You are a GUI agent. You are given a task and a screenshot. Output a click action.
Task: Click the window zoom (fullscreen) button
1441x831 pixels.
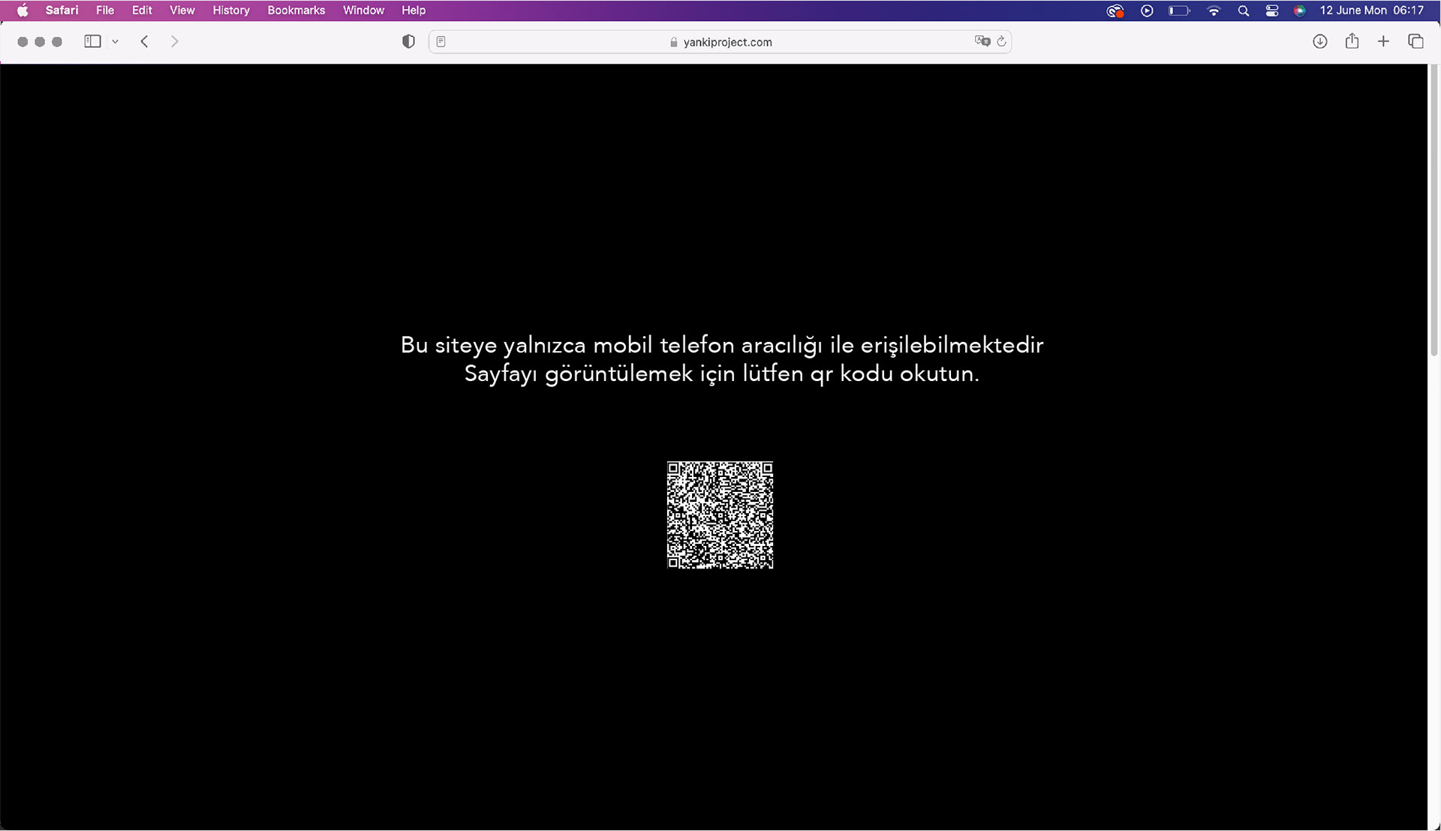(x=57, y=42)
